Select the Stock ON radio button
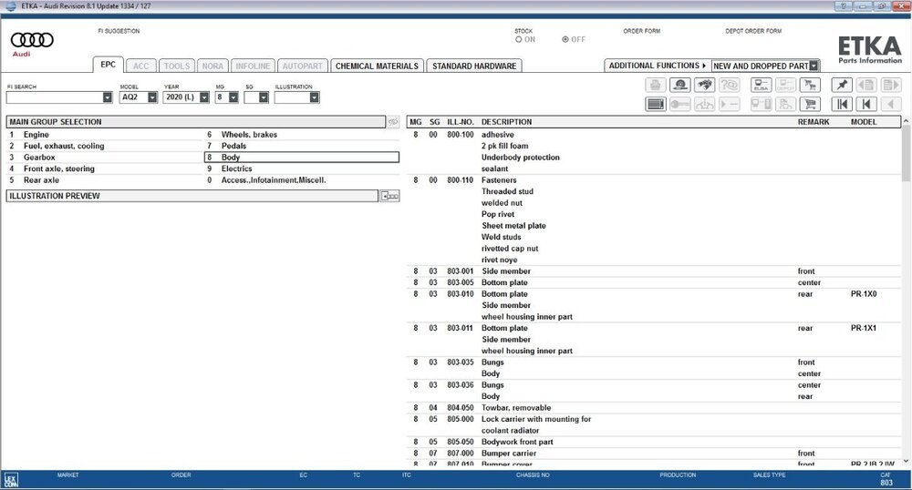 point(518,39)
